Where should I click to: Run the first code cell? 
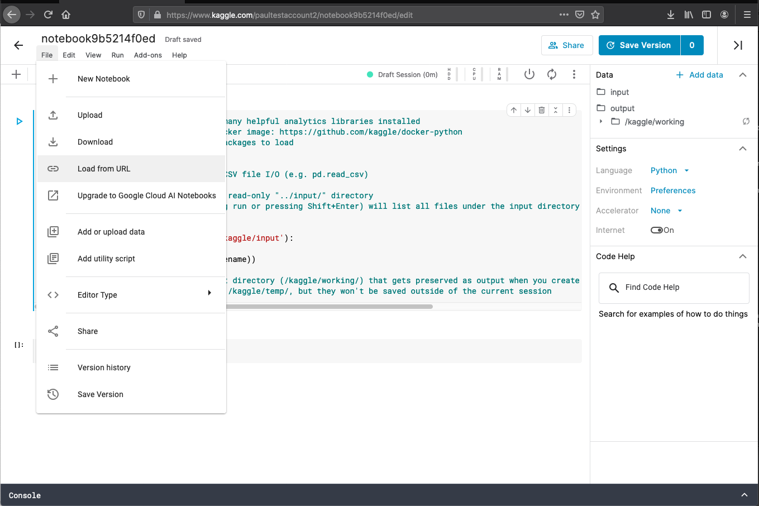point(20,121)
